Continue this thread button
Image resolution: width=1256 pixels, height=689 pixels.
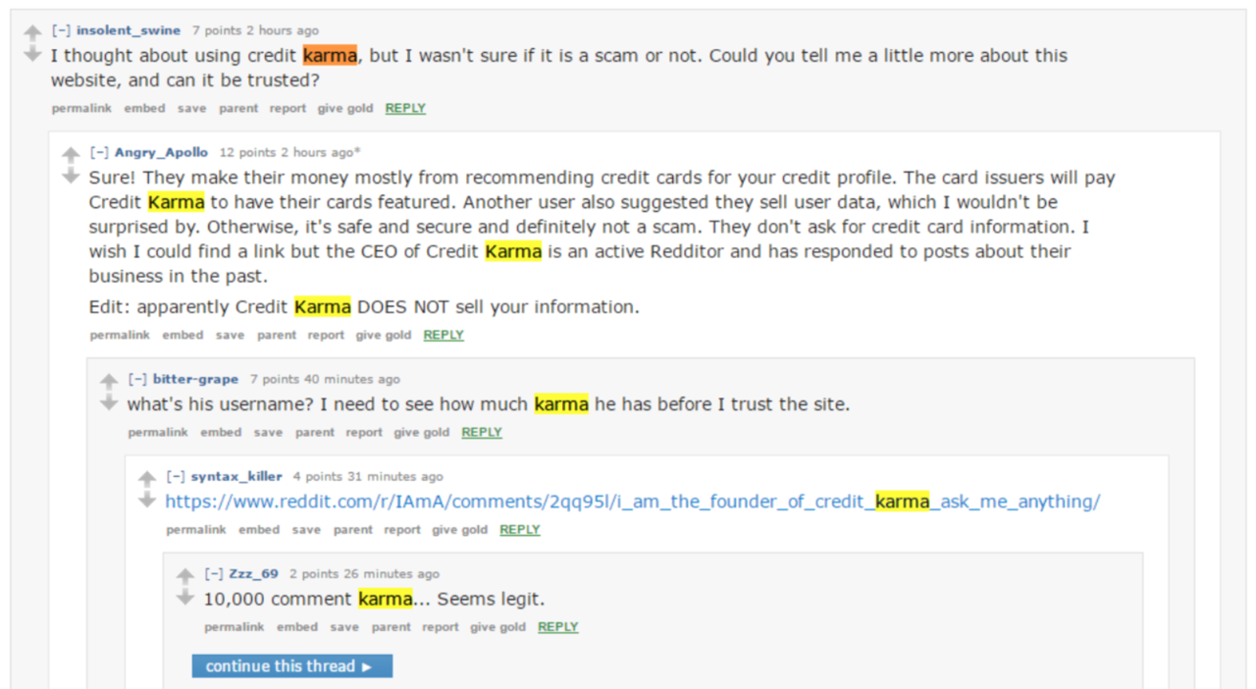[x=292, y=666]
